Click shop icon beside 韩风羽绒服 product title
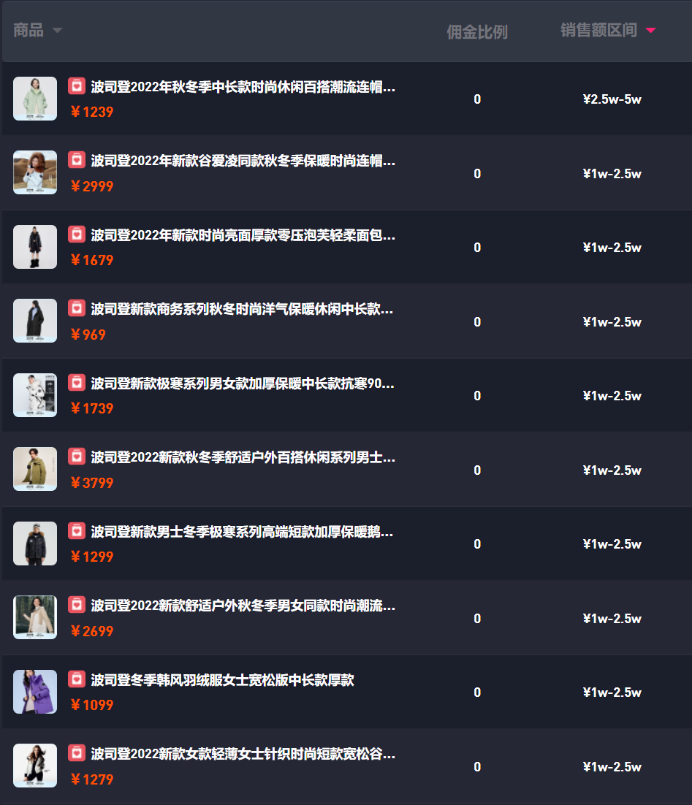The width and height of the screenshot is (692, 805). click(77, 679)
